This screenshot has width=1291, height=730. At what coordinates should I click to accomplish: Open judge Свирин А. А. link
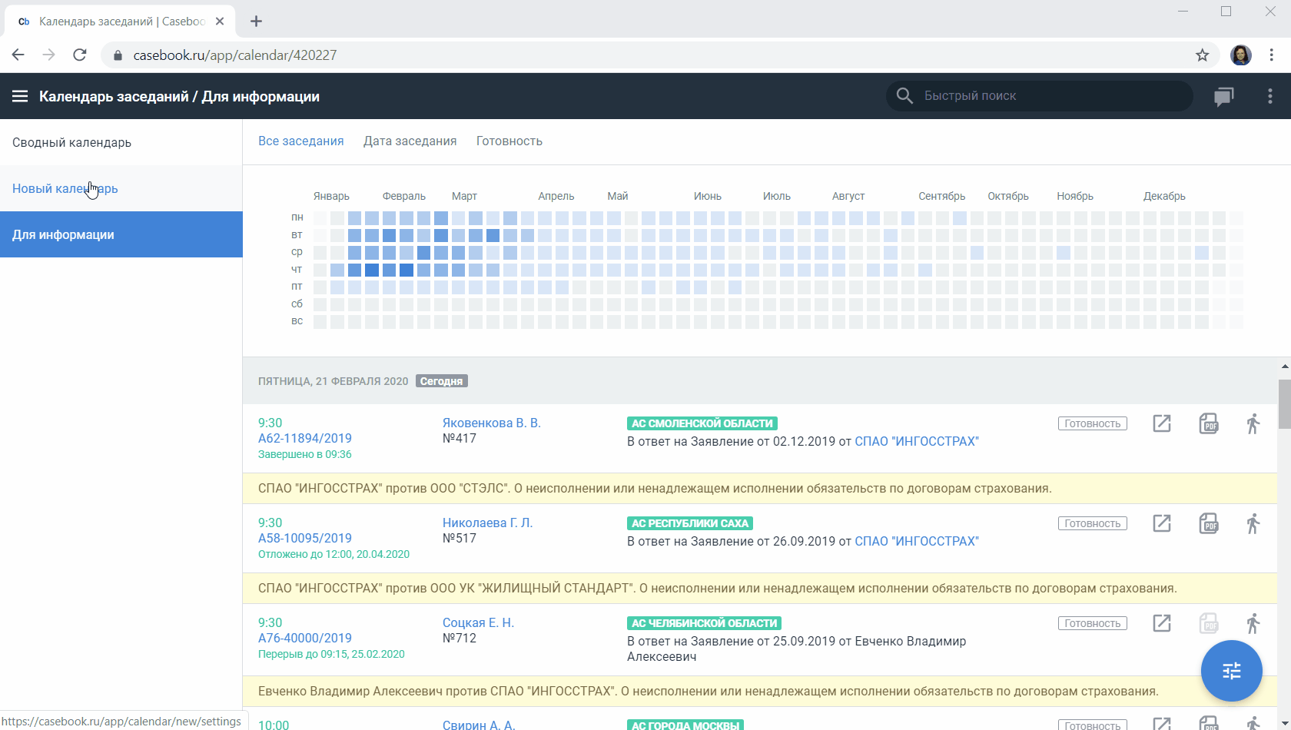point(479,725)
